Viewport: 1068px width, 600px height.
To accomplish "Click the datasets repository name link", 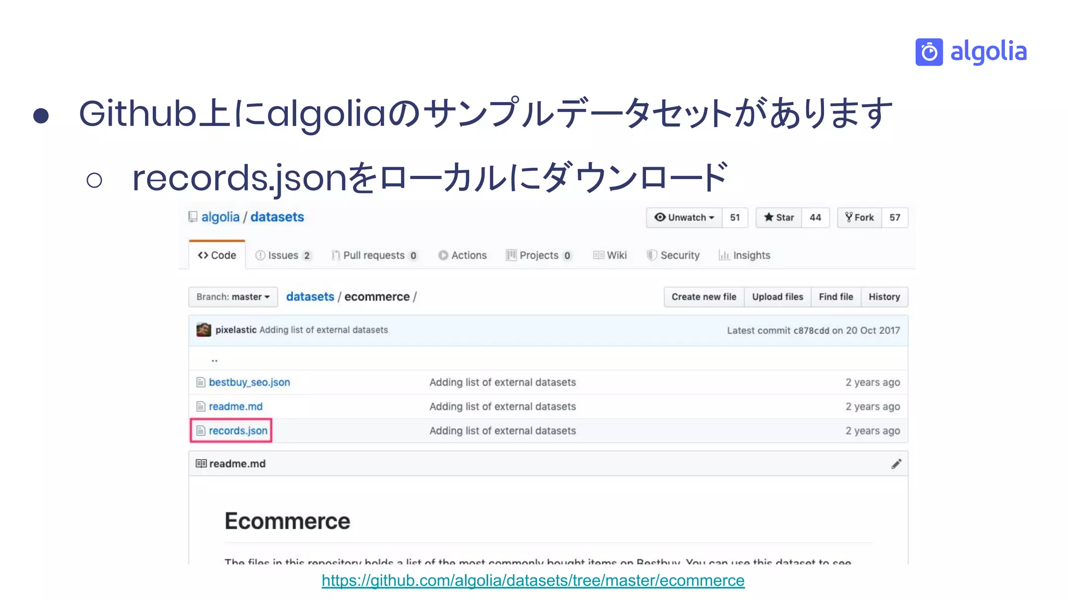I will 277,217.
